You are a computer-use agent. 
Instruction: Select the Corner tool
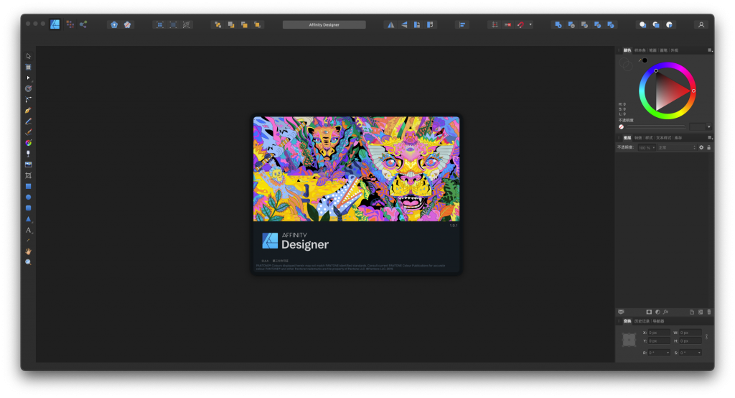coord(28,99)
